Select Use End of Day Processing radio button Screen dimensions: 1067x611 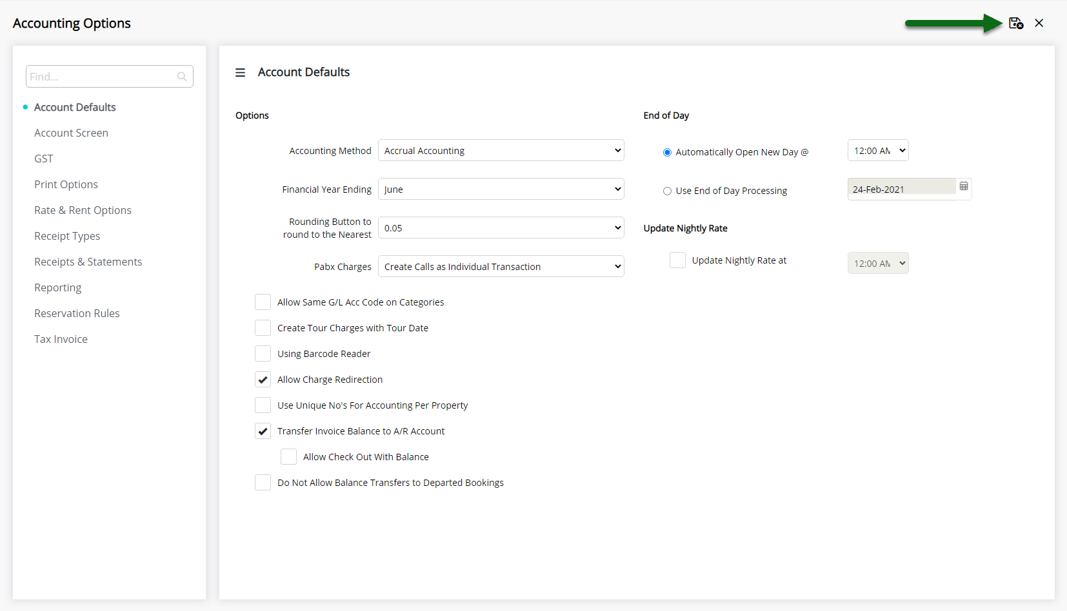[667, 191]
